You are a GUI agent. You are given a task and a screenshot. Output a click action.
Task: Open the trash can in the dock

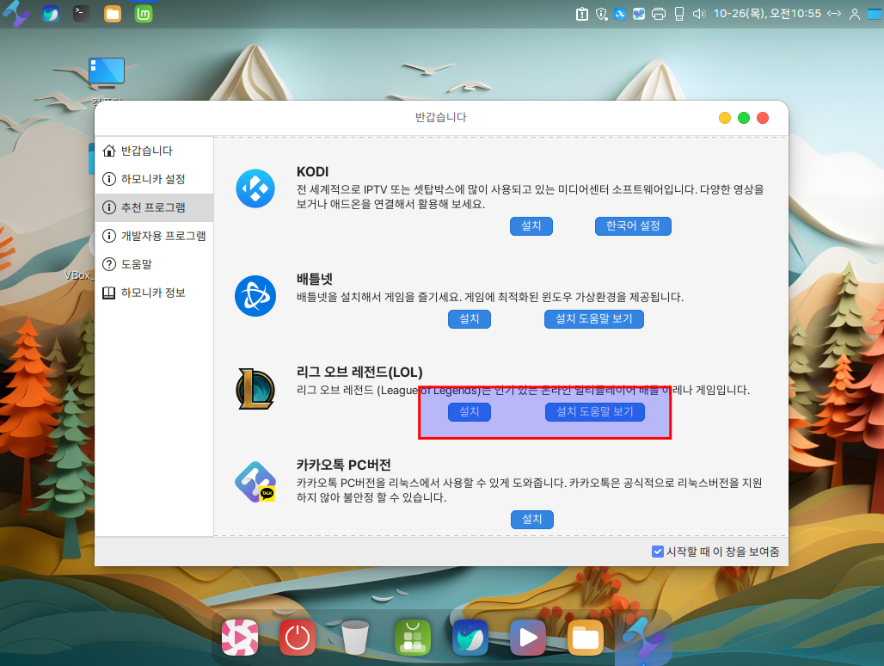coord(354,638)
